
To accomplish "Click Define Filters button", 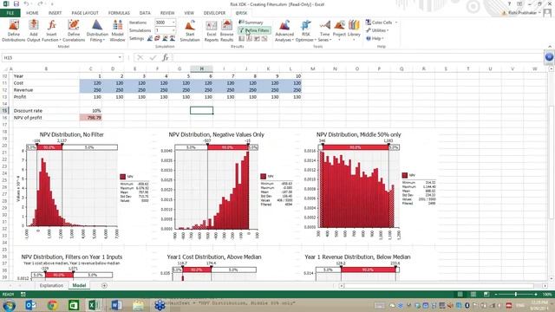I will [254, 30].
